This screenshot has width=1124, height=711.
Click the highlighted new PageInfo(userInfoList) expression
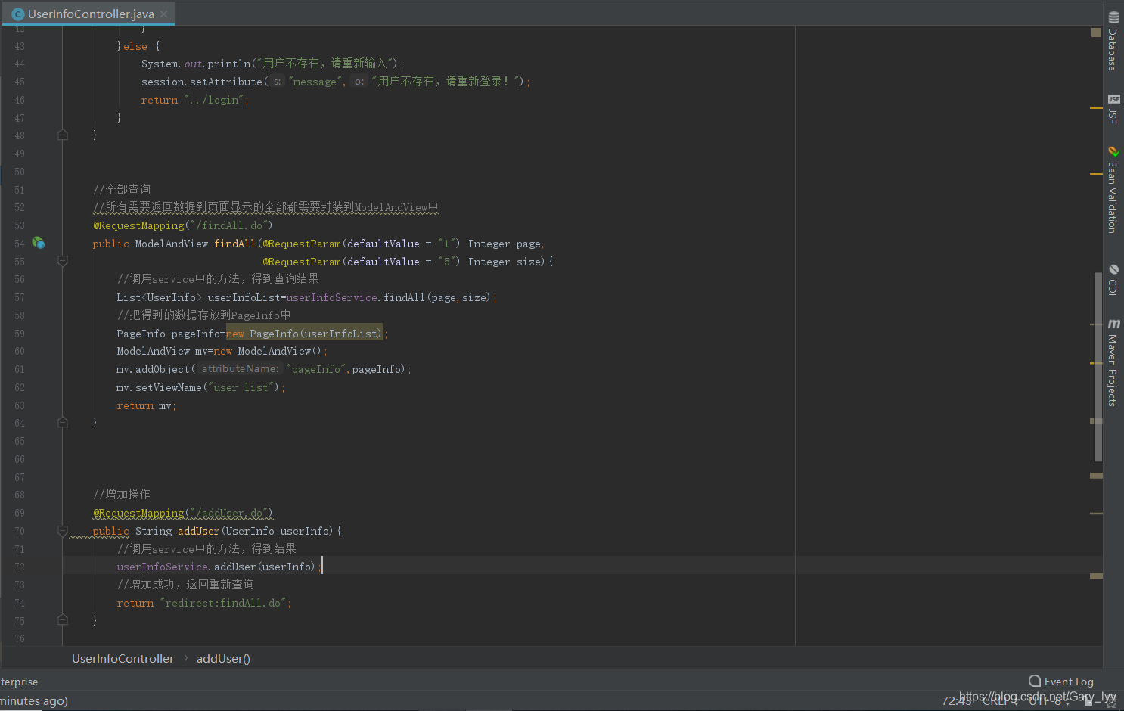pyautogui.click(x=305, y=334)
